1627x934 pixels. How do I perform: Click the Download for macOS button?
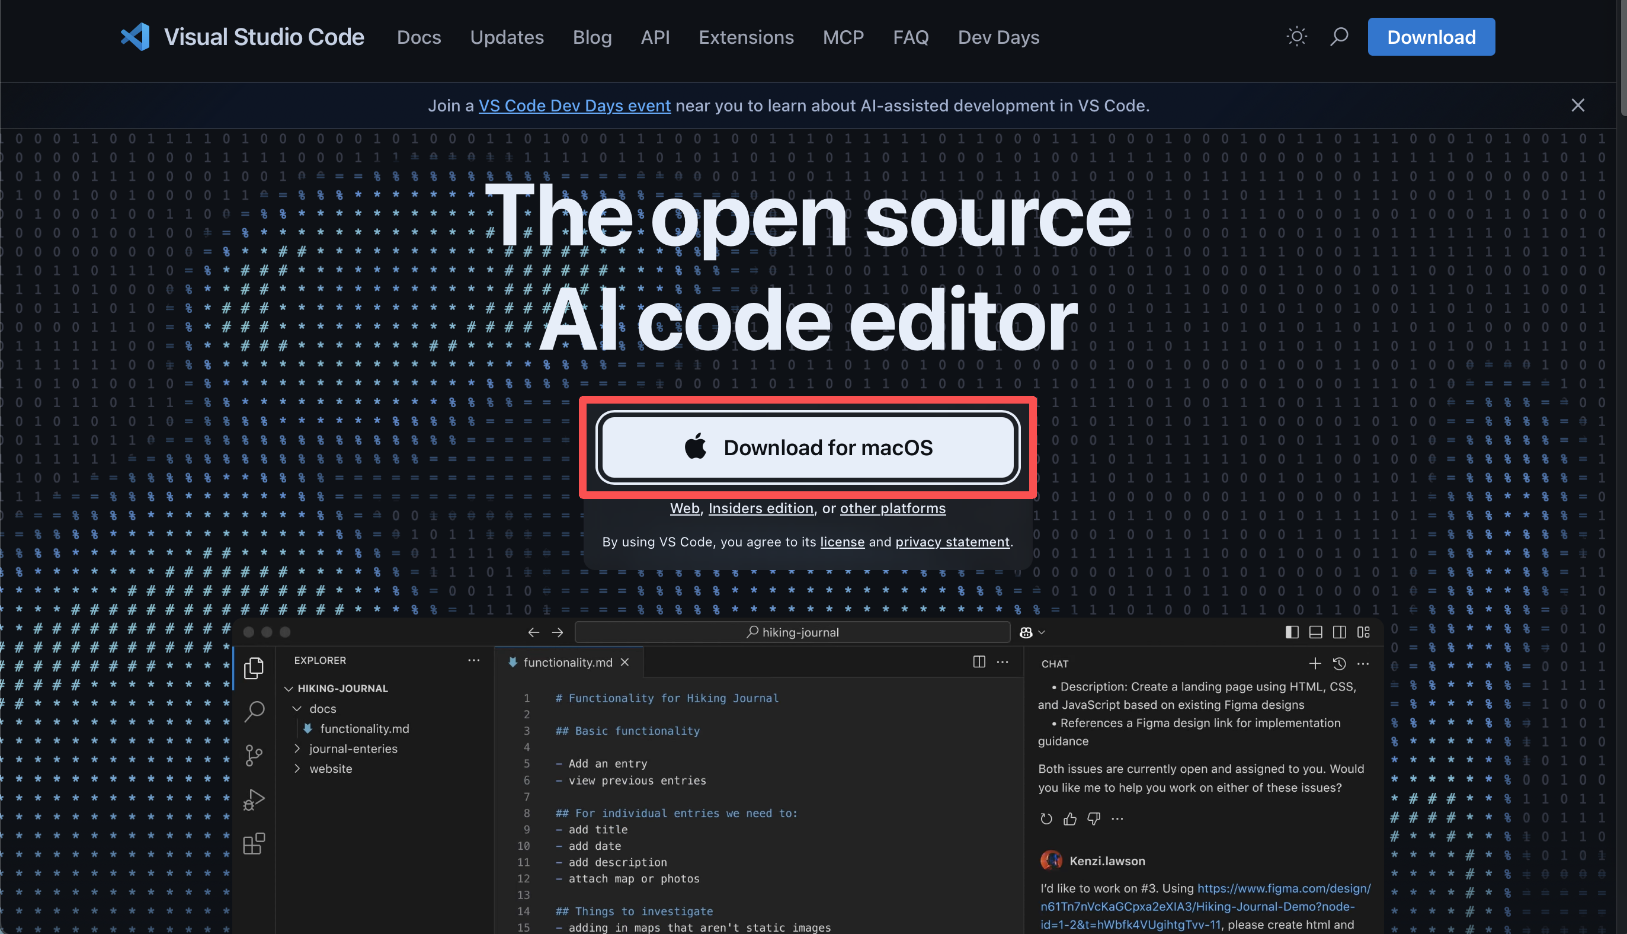pos(808,447)
